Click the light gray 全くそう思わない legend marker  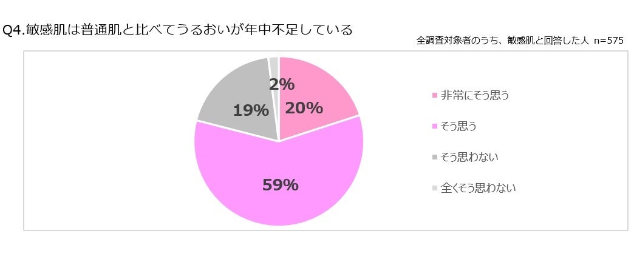coord(434,189)
